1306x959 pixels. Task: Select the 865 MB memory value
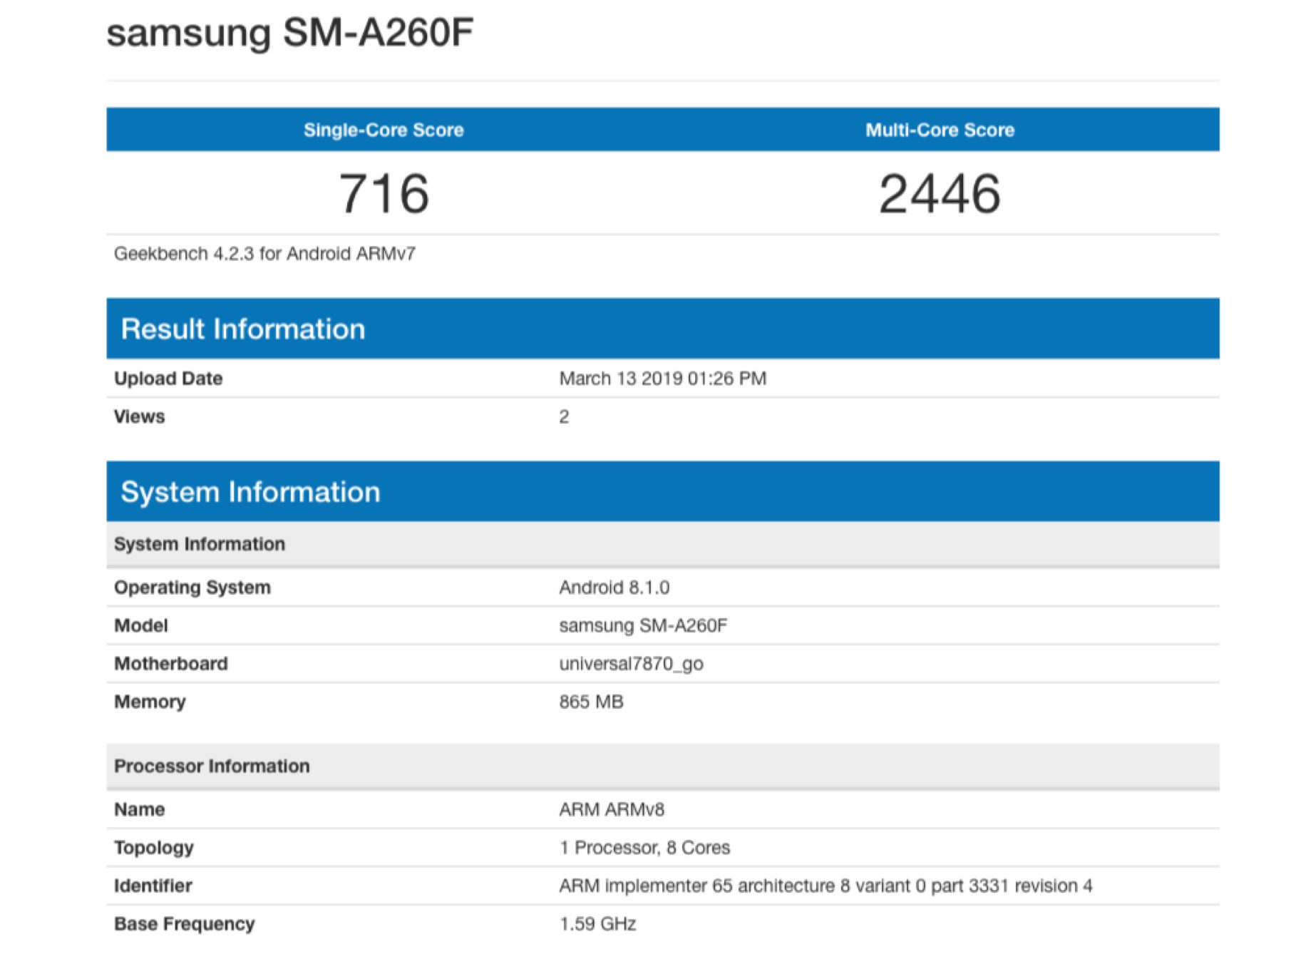click(x=591, y=702)
